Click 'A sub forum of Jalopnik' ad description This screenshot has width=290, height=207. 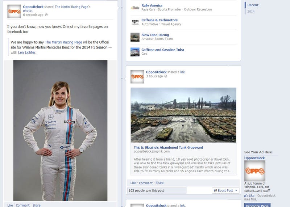(x=257, y=187)
